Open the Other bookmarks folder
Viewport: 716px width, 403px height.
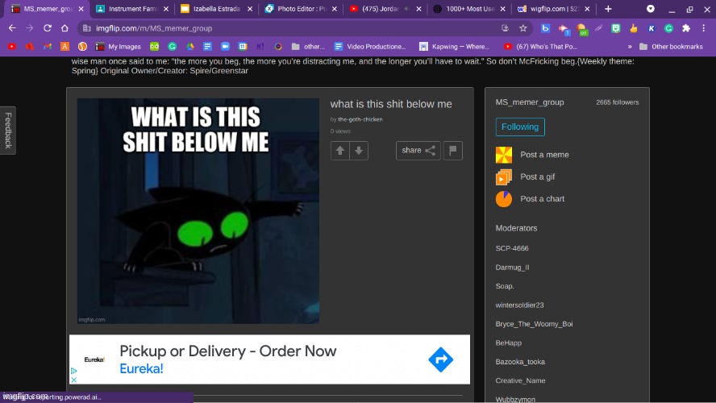coord(671,47)
